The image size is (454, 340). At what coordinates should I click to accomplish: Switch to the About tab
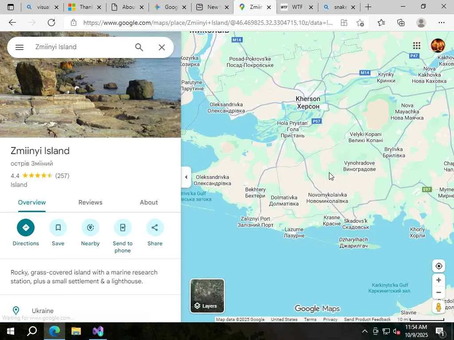(149, 202)
